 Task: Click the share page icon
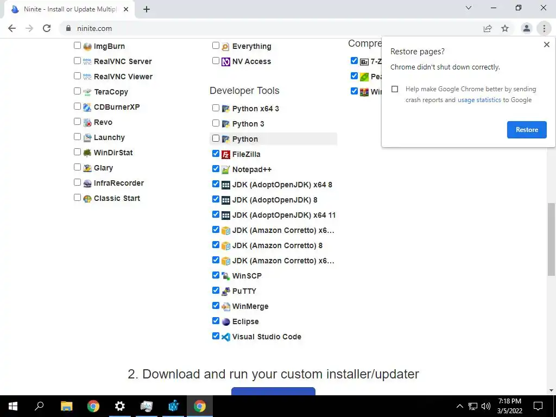click(488, 28)
